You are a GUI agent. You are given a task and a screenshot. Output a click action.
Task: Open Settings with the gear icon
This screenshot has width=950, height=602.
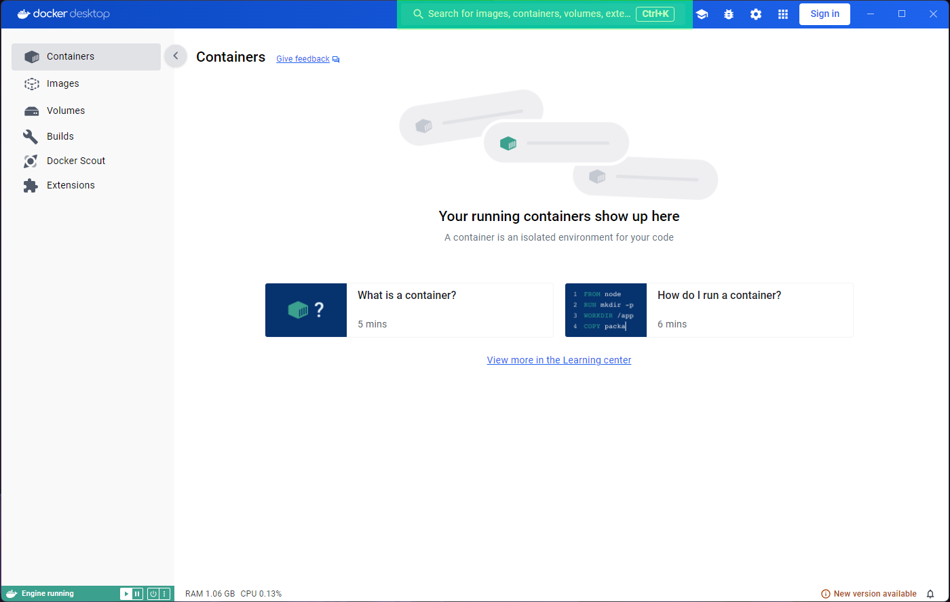tap(756, 14)
